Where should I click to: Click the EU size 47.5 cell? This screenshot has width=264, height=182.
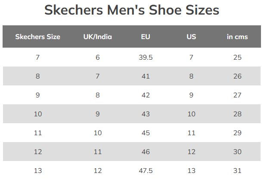coord(146,171)
